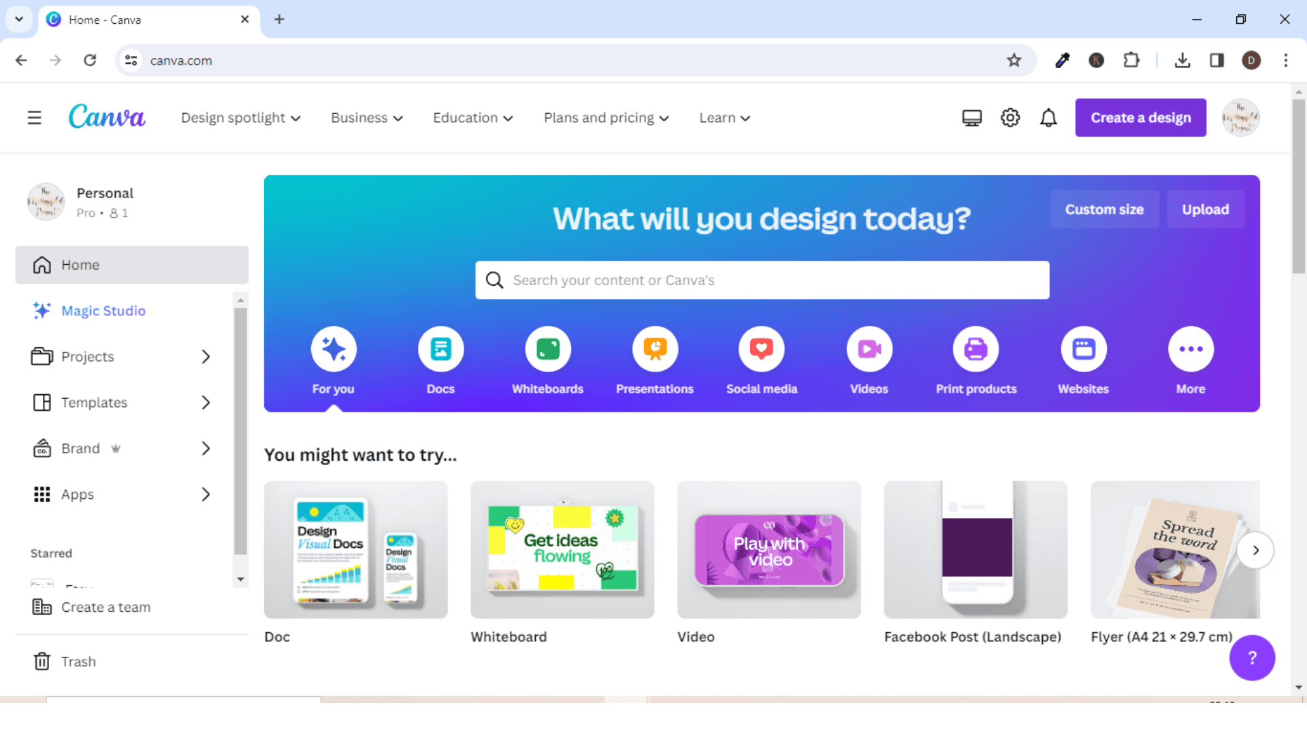Expand the Brand submenu chevron
This screenshot has width=1307, height=735.
(x=206, y=448)
